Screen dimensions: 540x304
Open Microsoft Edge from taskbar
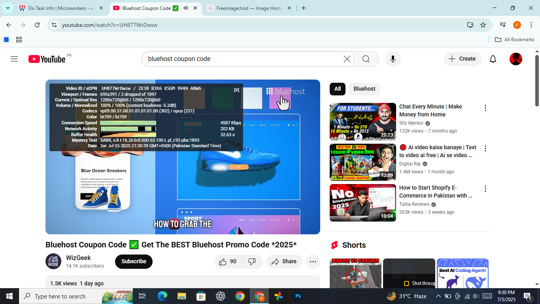pos(162,296)
